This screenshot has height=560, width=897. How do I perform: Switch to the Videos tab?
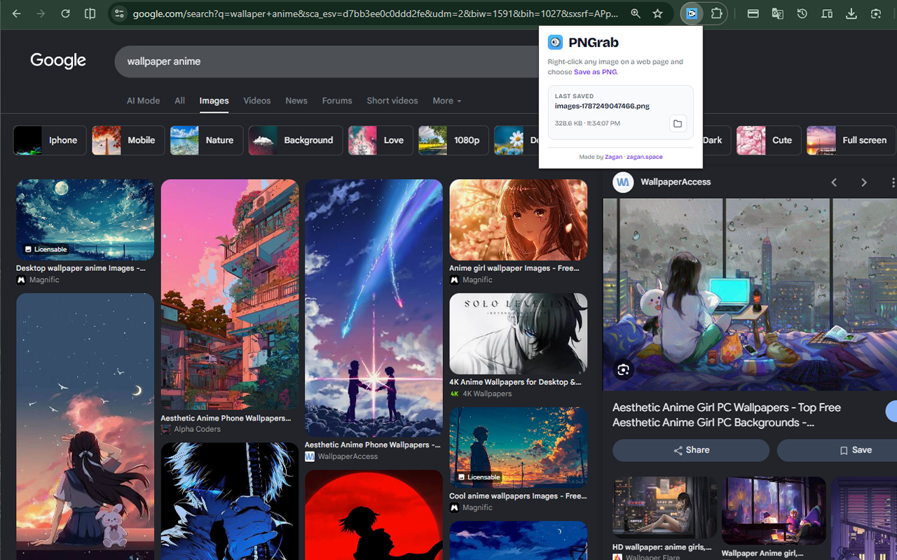257,101
